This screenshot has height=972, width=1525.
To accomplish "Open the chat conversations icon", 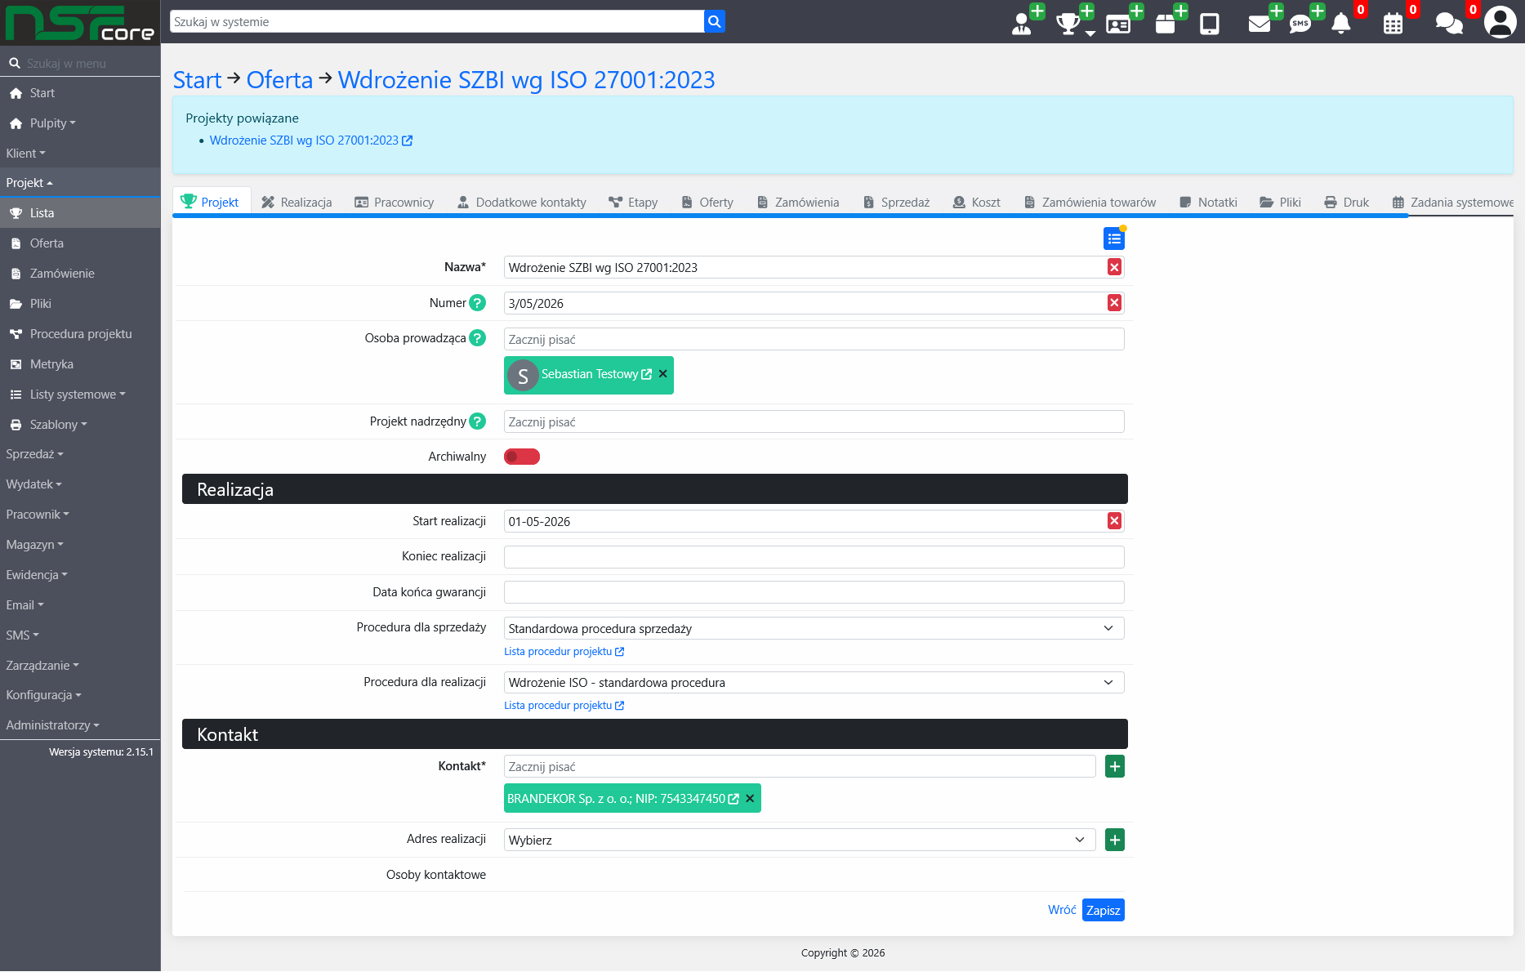I will (x=1449, y=23).
